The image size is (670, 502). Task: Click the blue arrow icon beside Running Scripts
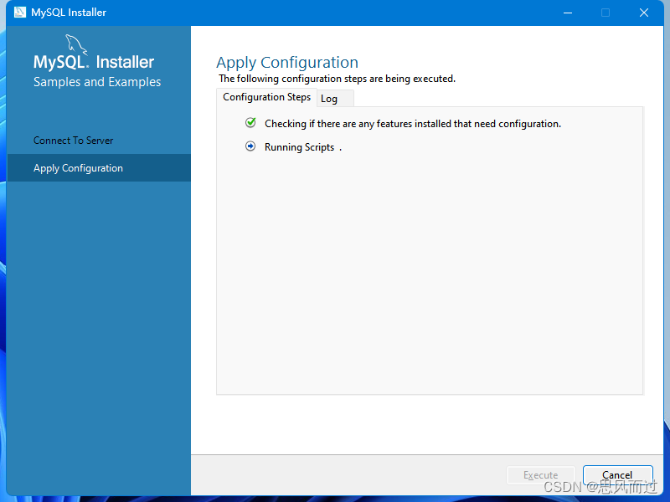pos(250,146)
